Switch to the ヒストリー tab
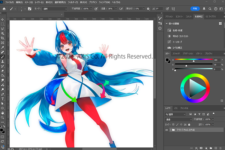This screenshot has height=150, width=225. pos(179,16)
